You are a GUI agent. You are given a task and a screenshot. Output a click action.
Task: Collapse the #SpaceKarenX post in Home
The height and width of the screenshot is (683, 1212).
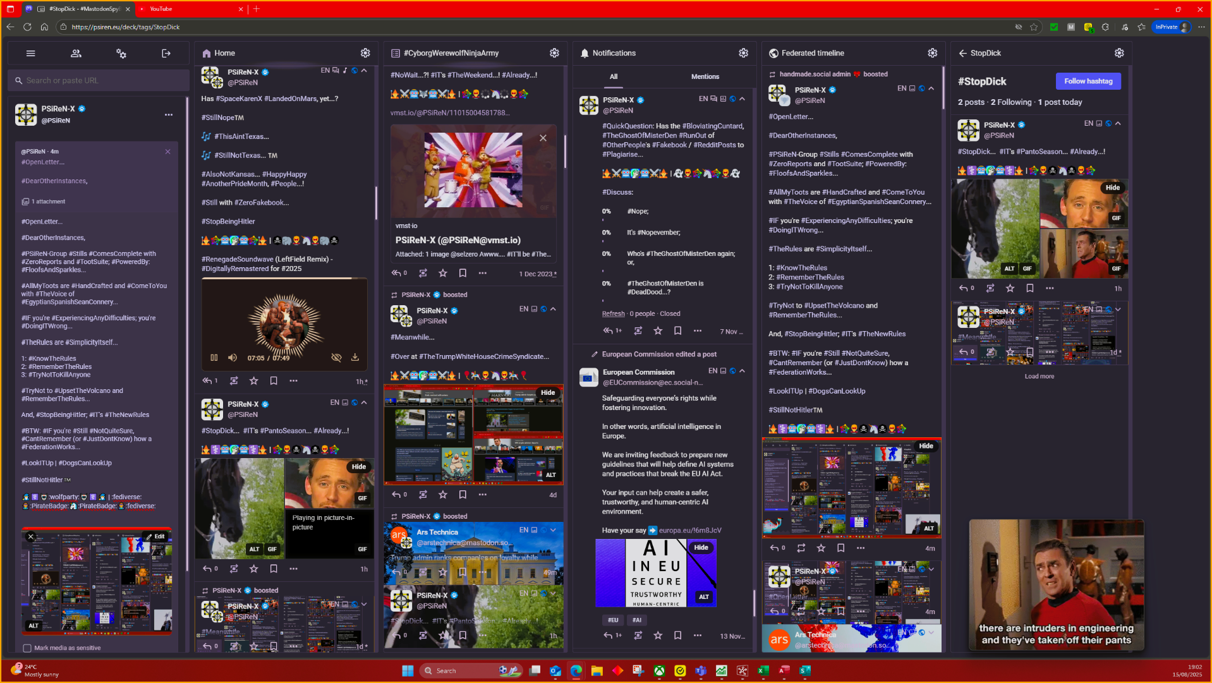[x=364, y=71]
